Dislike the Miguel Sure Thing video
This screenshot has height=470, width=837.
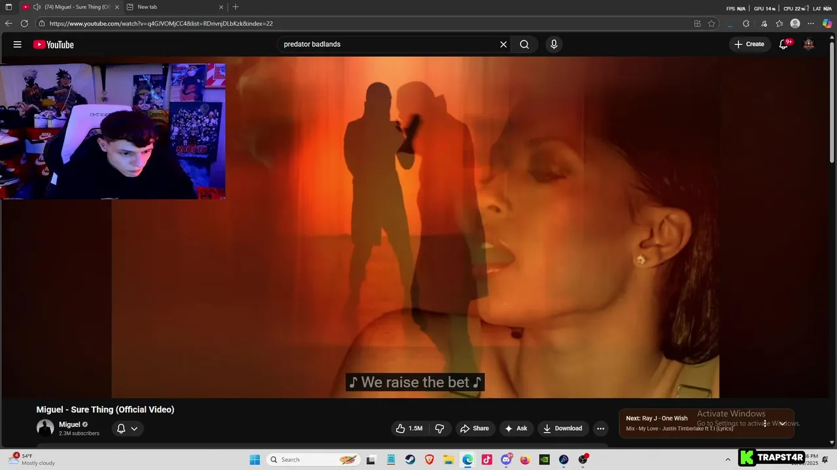[439, 428]
